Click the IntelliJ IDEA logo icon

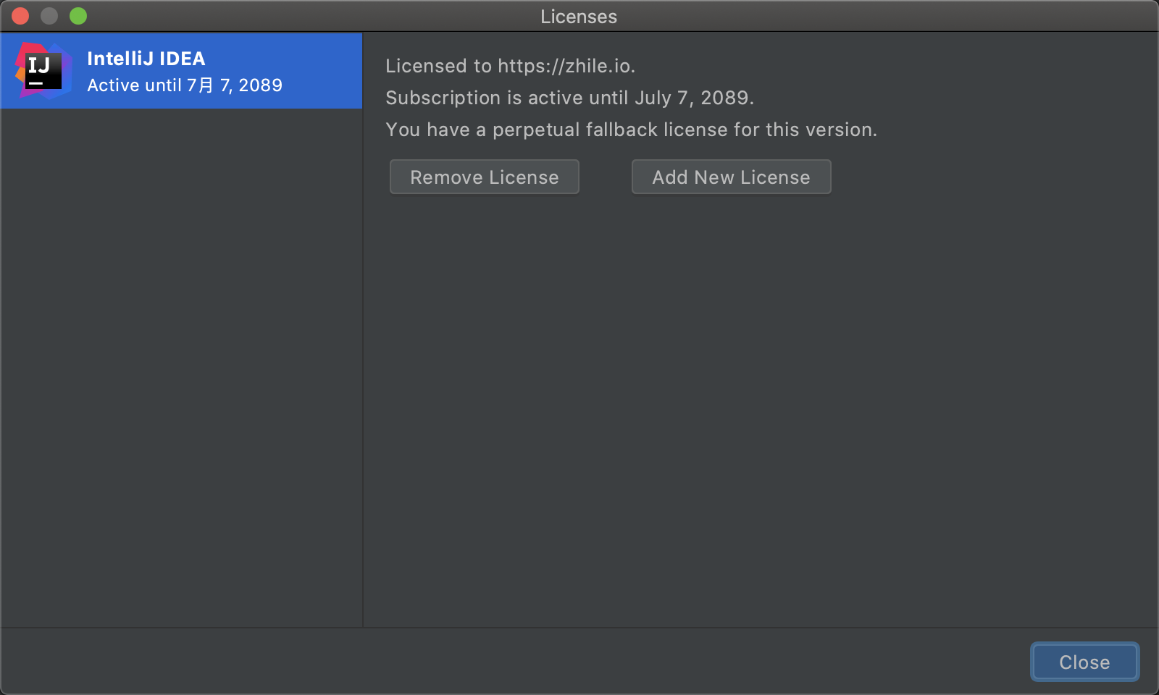(x=43, y=70)
